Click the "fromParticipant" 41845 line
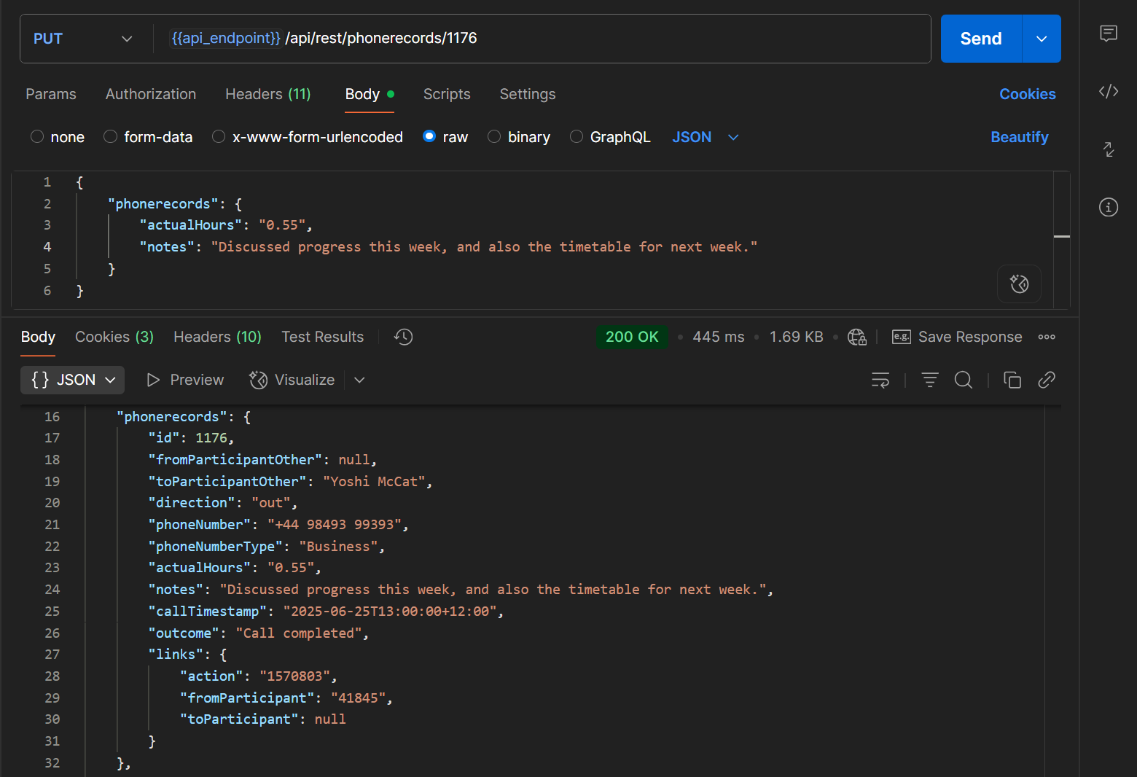The width and height of the screenshot is (1137, 777). click(286, 698)
